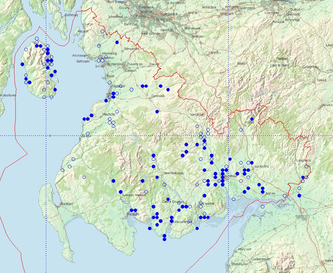This screenshot has width=333, height=273.
Task: Select the Lanark place name
Action: tap(214, 52)
